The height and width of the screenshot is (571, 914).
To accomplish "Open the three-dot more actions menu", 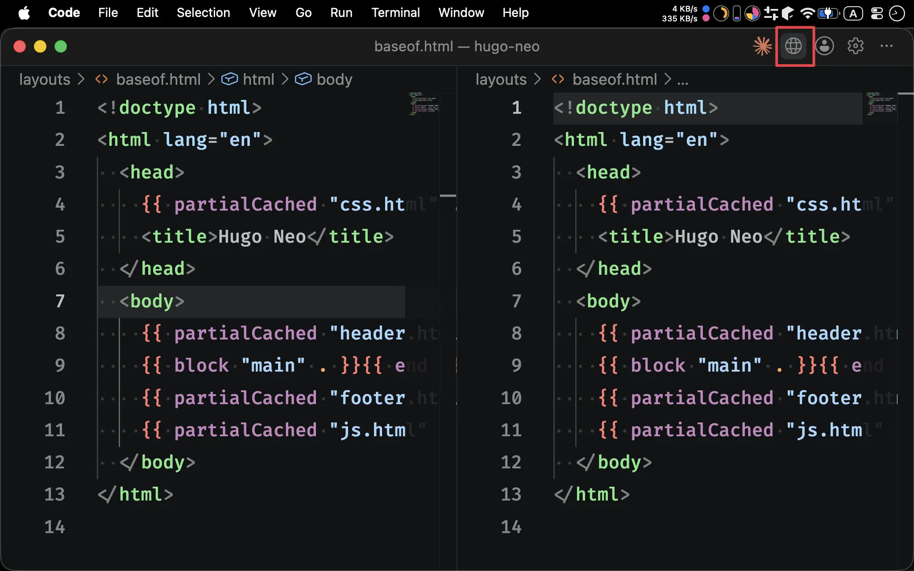I will pyautogui.click(x=886, y=46).
